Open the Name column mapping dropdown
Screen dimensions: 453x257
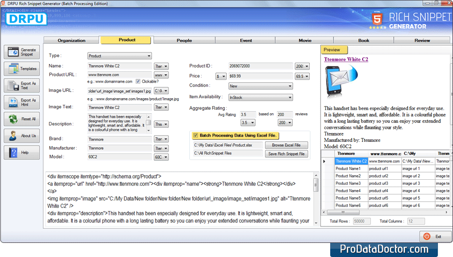[161, 66]
